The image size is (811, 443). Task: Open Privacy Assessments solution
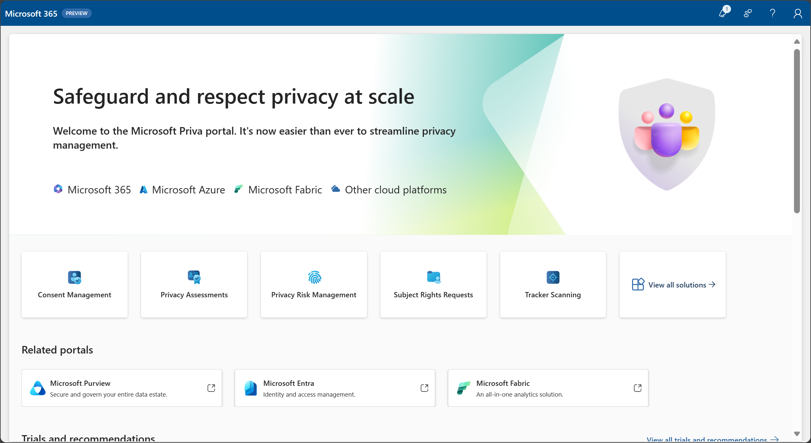pos(194,284)
